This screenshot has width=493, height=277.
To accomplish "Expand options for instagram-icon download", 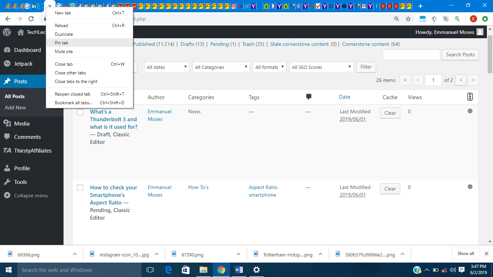I will [x=157, y=254].
